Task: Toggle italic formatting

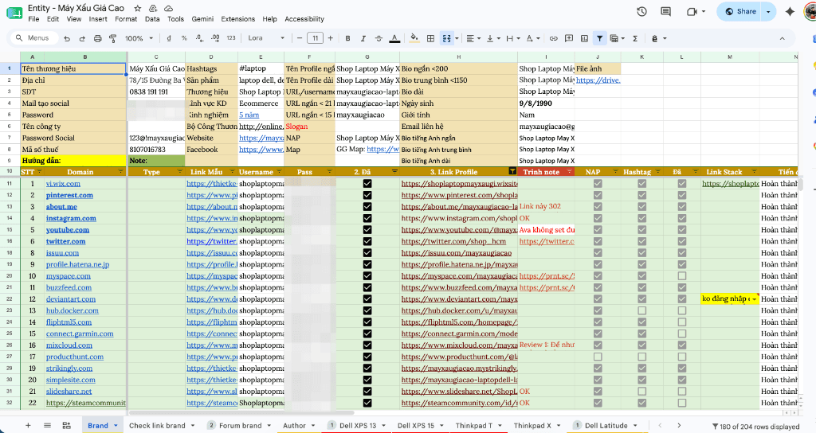Action: [x=363, y=38]
